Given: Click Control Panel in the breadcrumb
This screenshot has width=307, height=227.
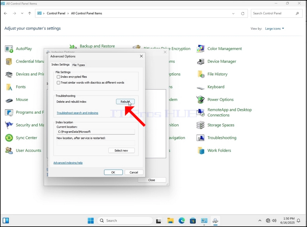Looking at the screenshot, I should coord(56,13).
